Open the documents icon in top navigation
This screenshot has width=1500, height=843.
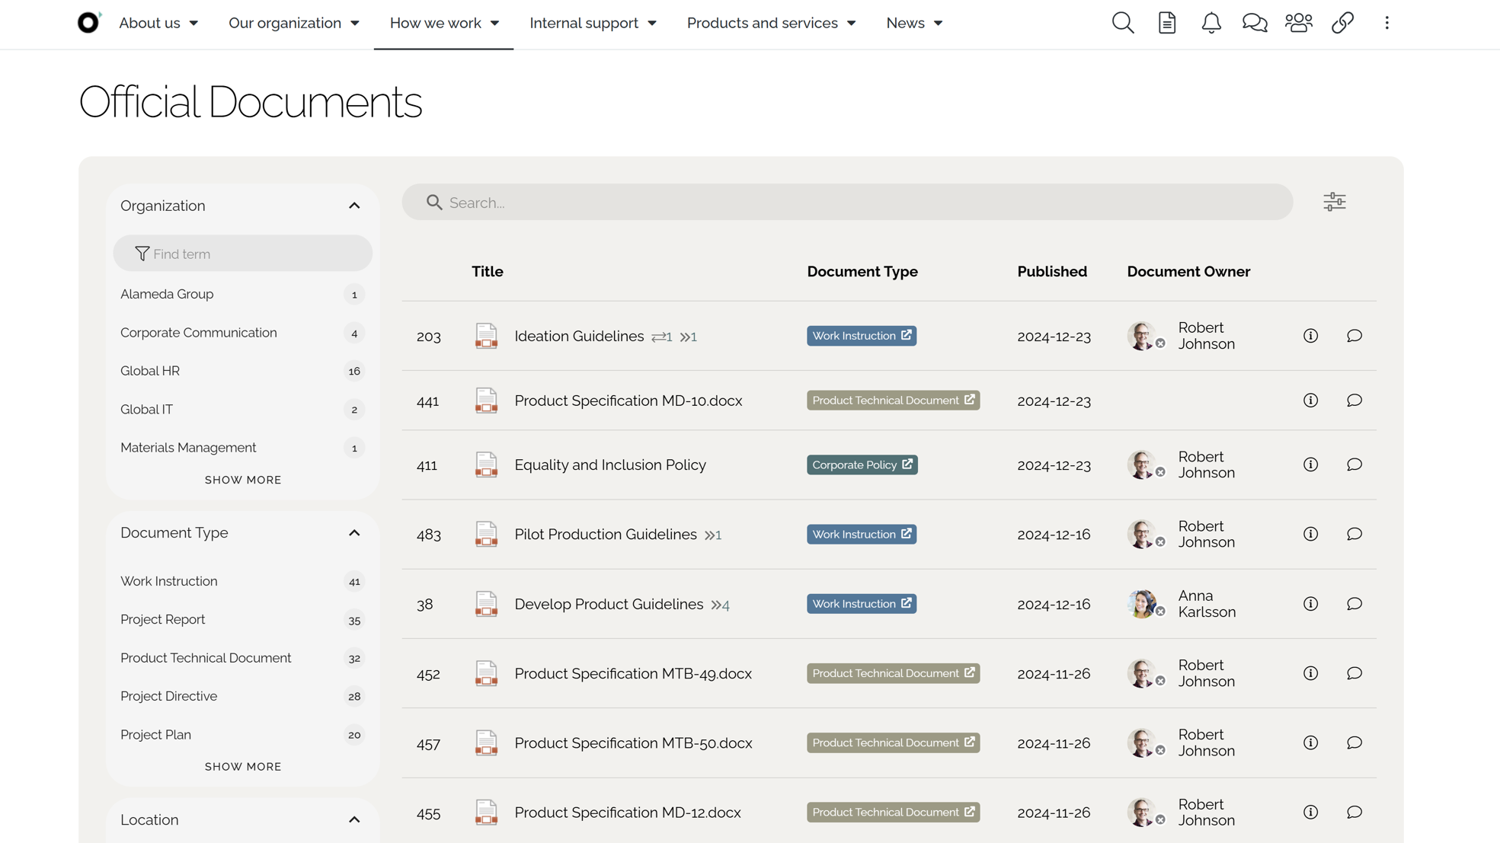(1167, 23)
